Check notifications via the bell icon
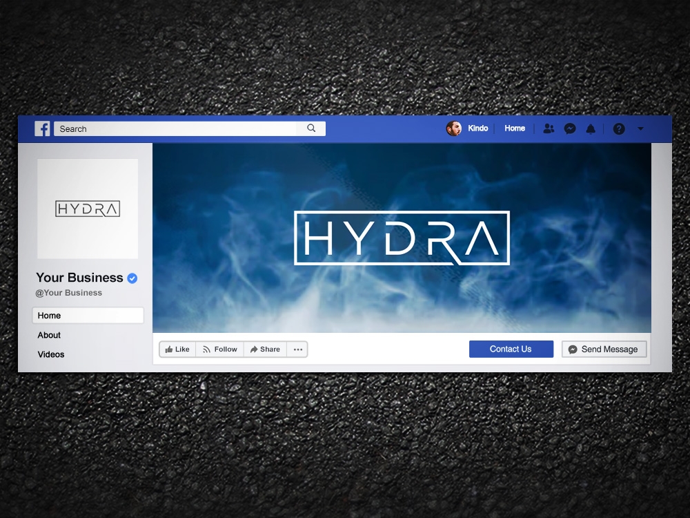The width and height of the screenshot is (690, 518). pyautogui.click(x=591, y=128)
